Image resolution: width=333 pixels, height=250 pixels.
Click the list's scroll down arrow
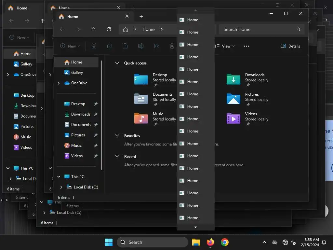(195, 227)
